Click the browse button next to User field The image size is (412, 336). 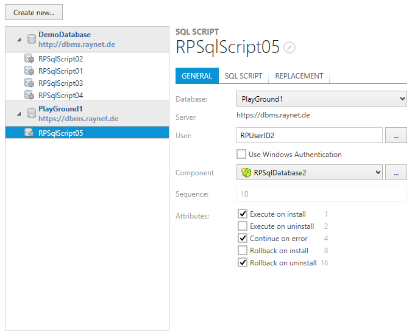pos(396,136)
